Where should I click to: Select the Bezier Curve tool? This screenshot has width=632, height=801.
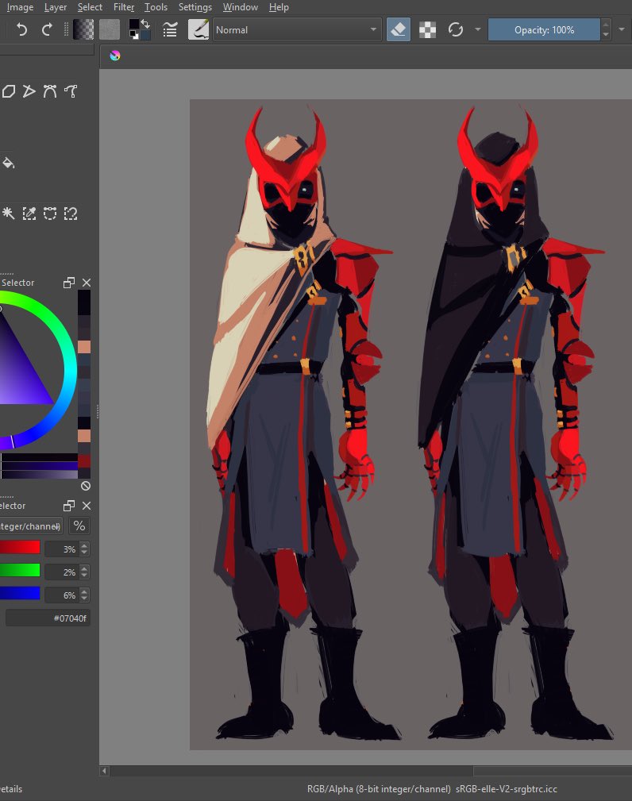[x=49, y=91]
